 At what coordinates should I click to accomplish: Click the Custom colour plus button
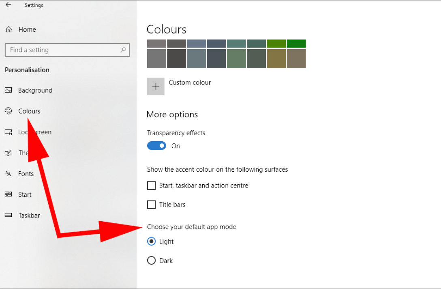tap(156, 86)
